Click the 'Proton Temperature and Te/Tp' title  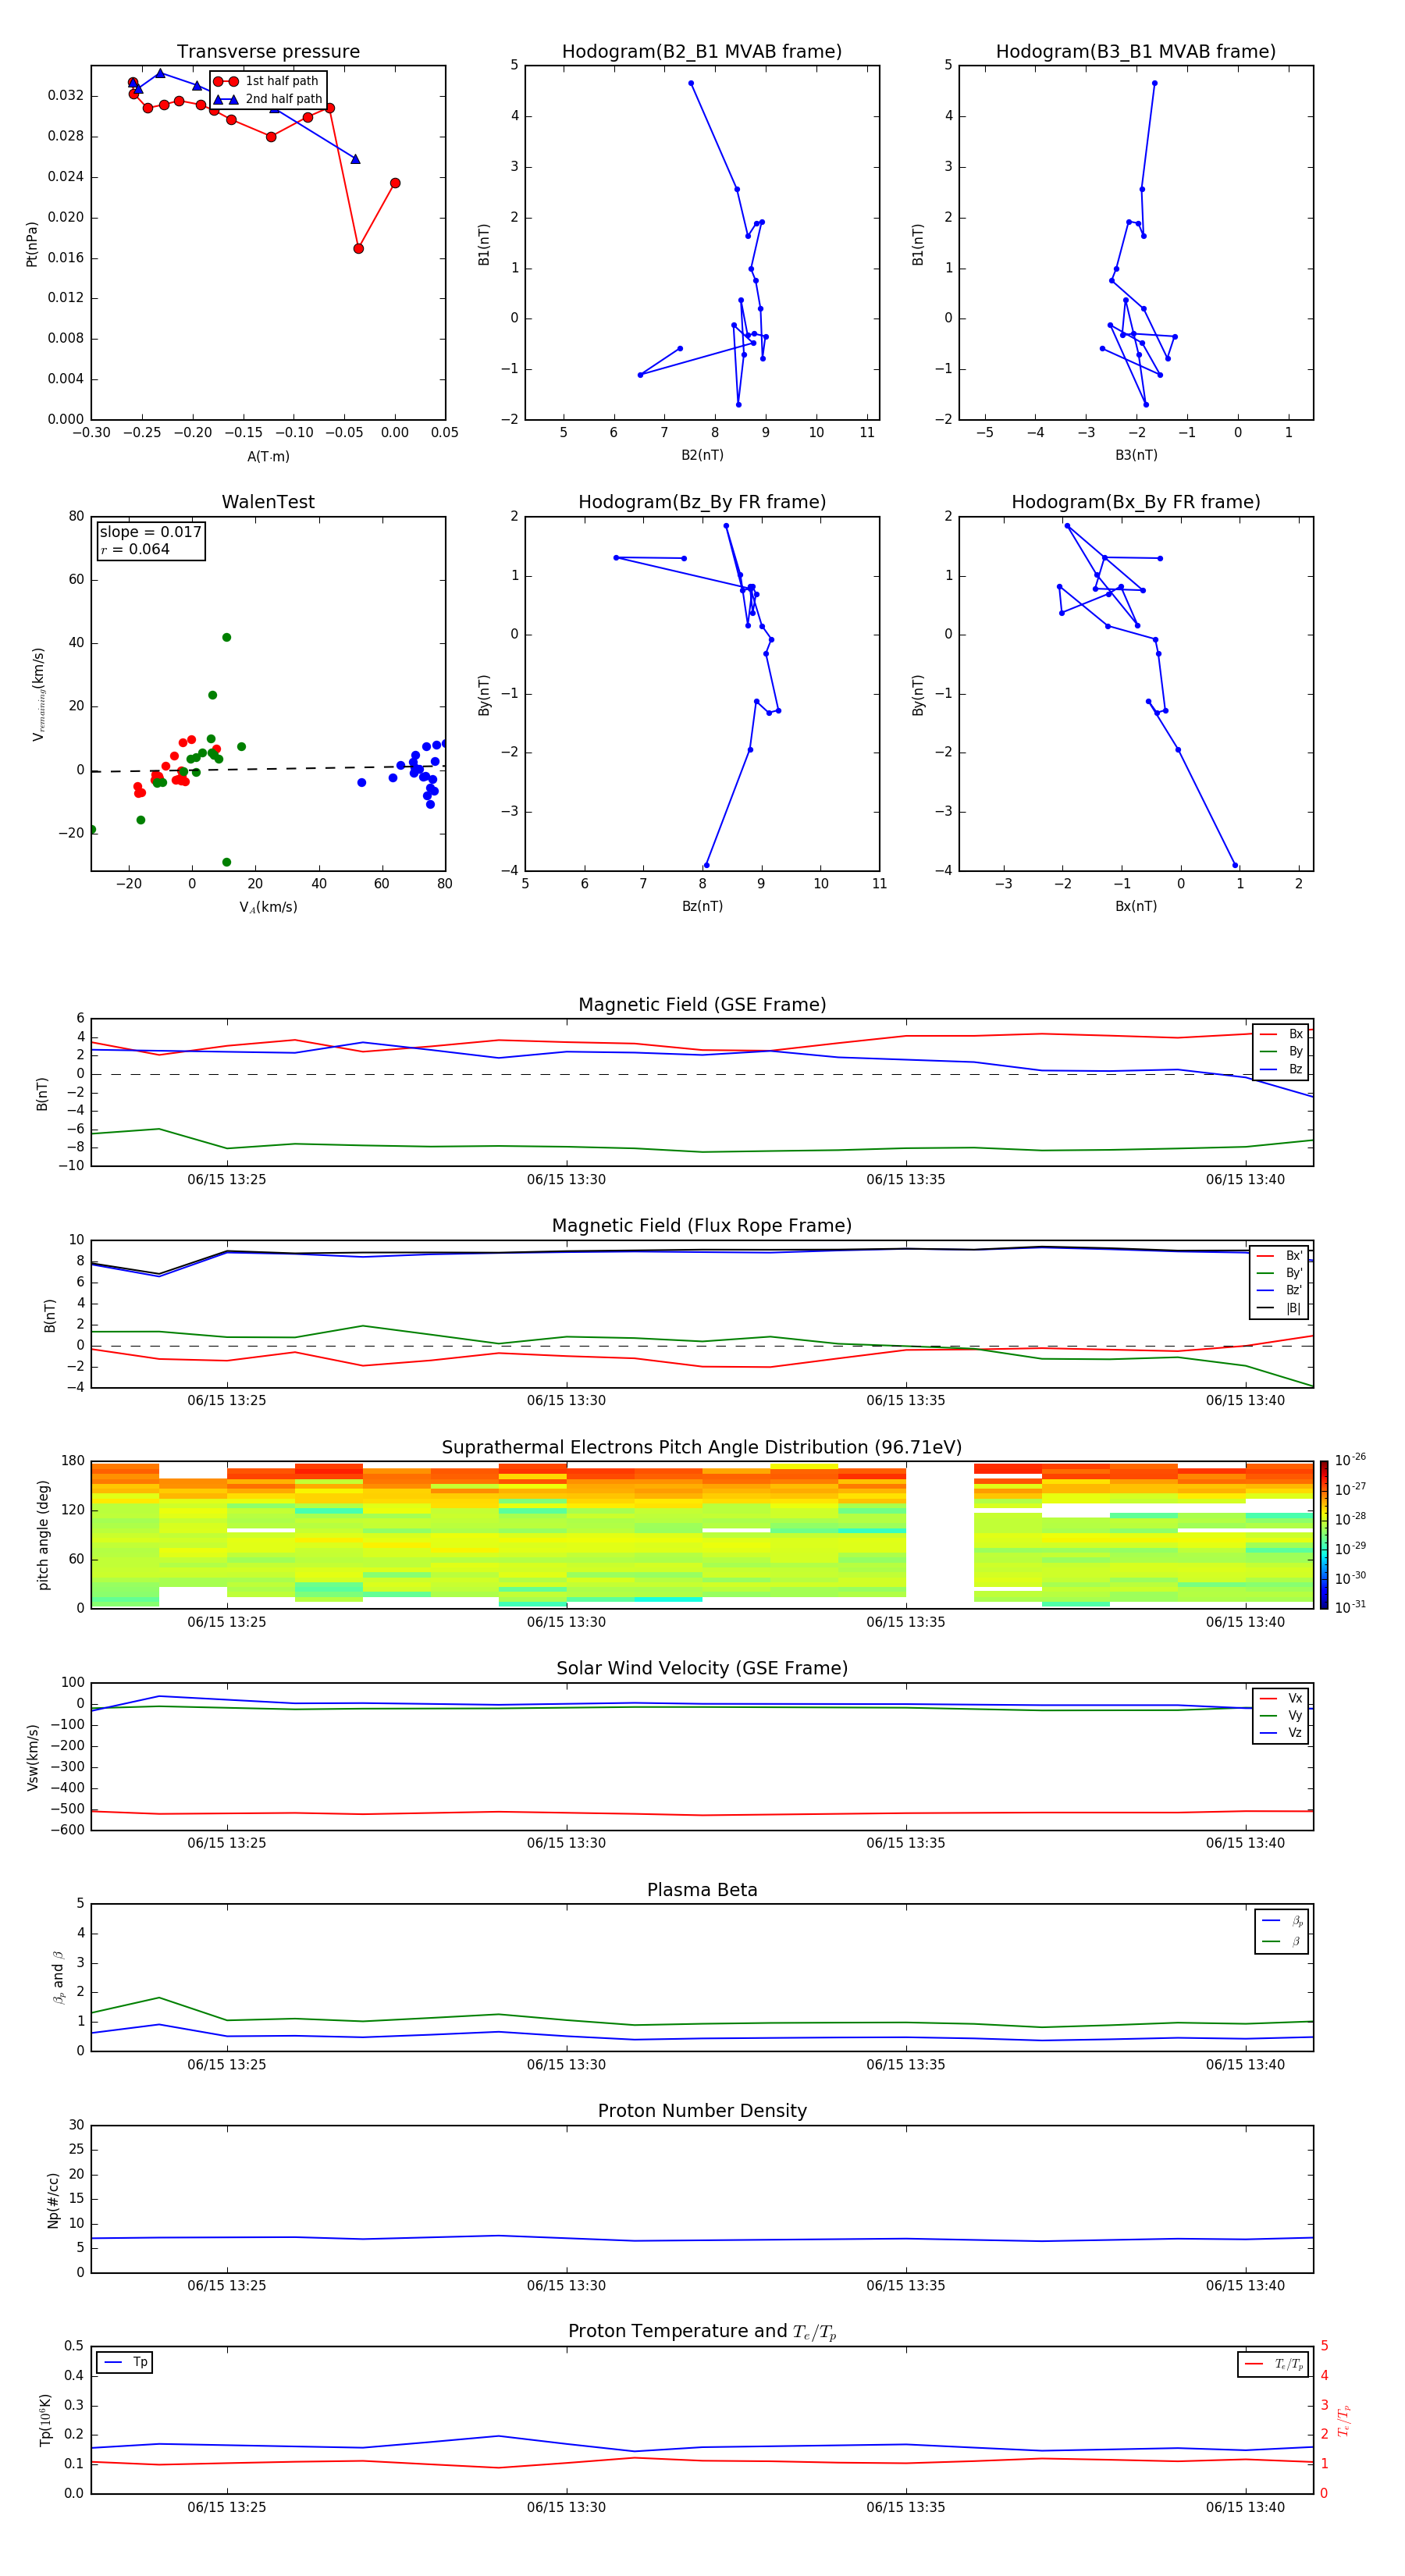[x=702, y=2332]
